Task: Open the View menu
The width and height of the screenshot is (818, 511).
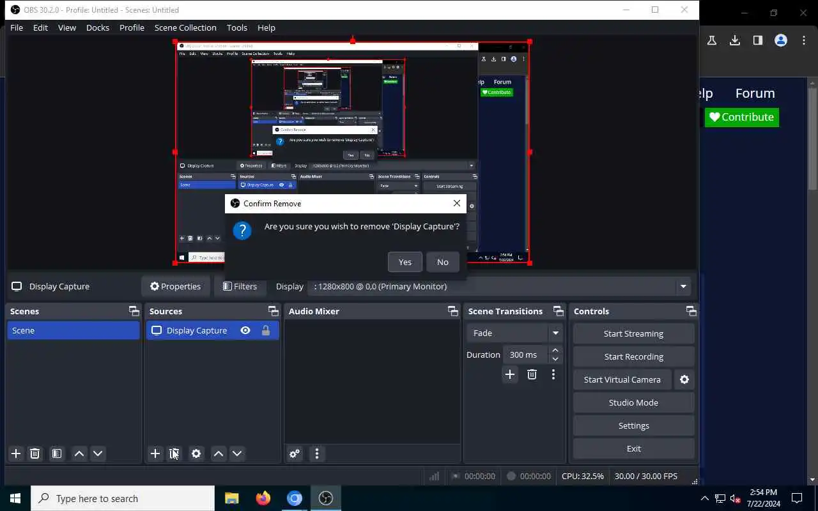Action: [67, 27]
